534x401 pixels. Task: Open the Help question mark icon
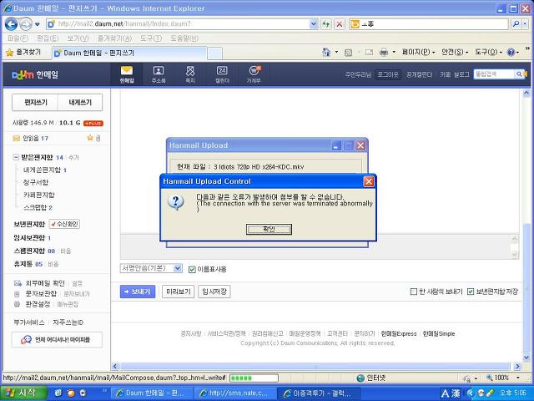tap(511, 52)
